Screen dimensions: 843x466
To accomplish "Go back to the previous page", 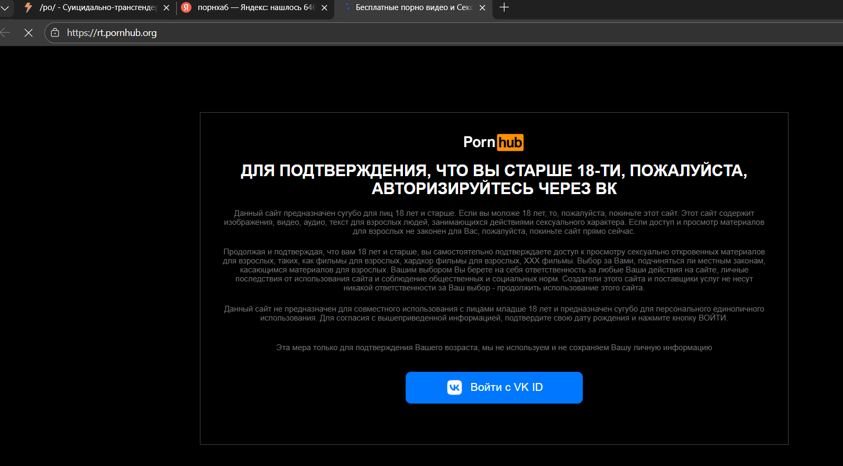I will pos(6,33).
